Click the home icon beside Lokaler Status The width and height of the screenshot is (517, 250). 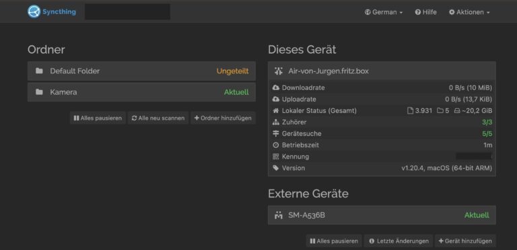pos(276,110)
